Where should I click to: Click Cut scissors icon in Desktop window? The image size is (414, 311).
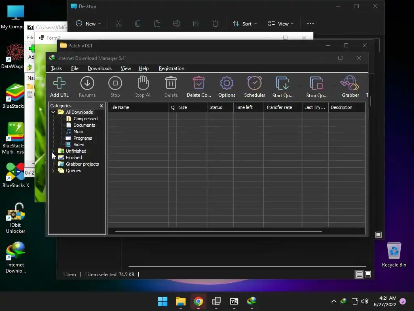point(118,24)
